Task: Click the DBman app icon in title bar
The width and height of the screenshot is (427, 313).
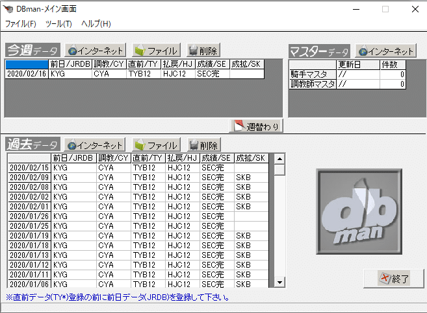Action: point(8,9)
